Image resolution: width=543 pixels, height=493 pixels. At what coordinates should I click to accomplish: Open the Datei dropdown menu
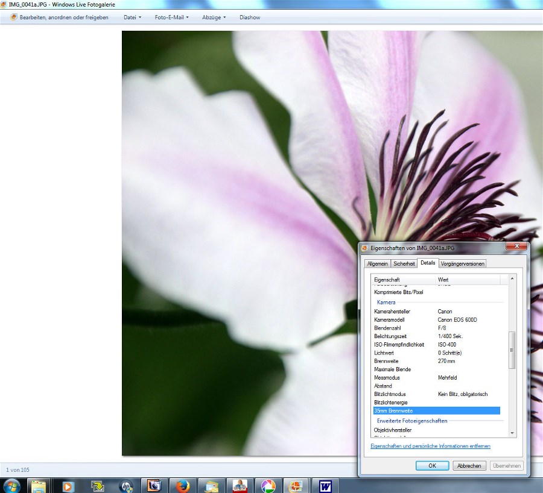tap(132, 17)
